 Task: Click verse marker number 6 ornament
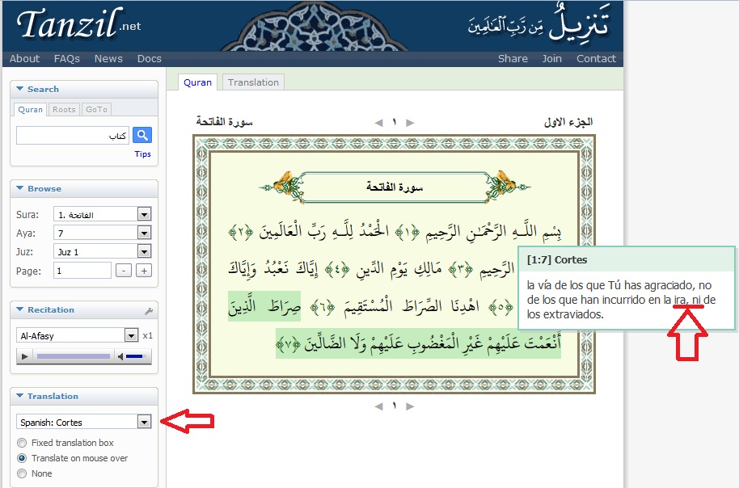323,308
